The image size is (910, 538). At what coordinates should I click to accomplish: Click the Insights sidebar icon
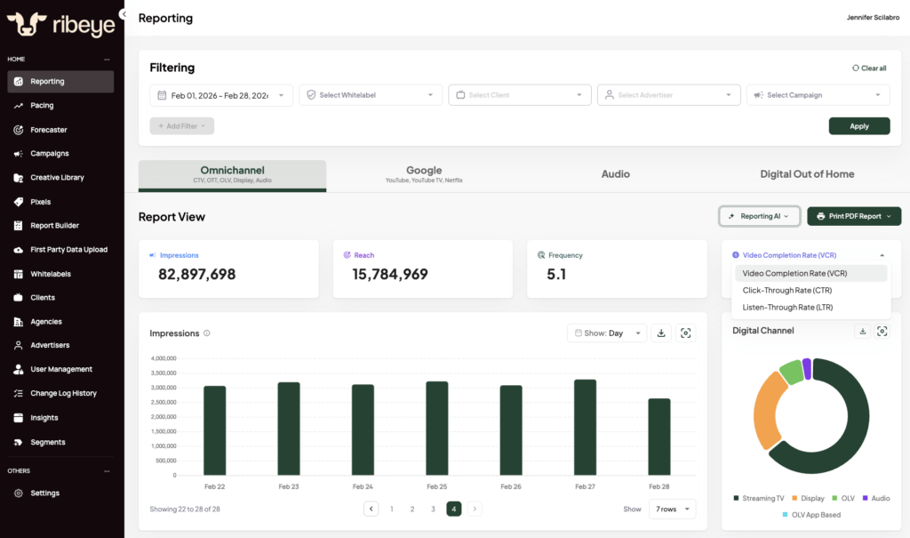click(19, 418)
